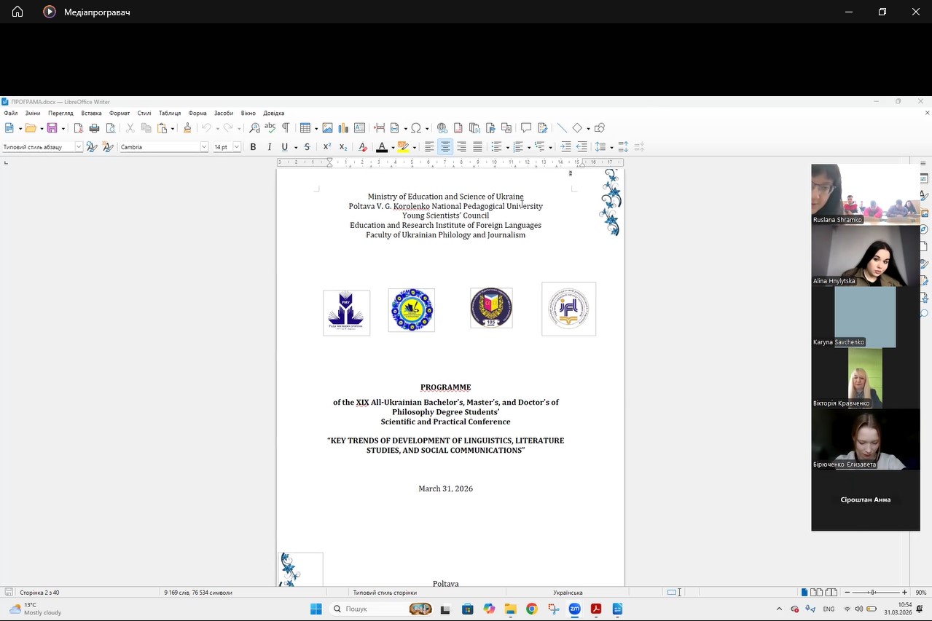932x621 pixels.
Task: Open Find and Replace tool
Action: [x=254, y=128]
